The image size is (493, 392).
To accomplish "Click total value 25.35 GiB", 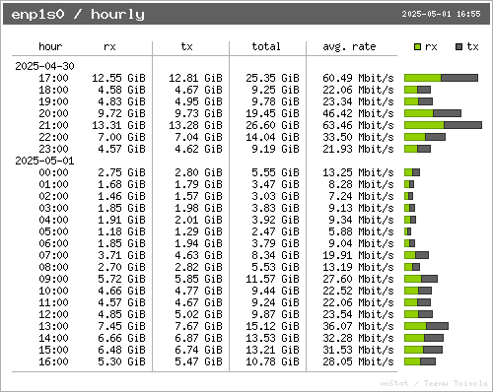I will click(272, 78).
